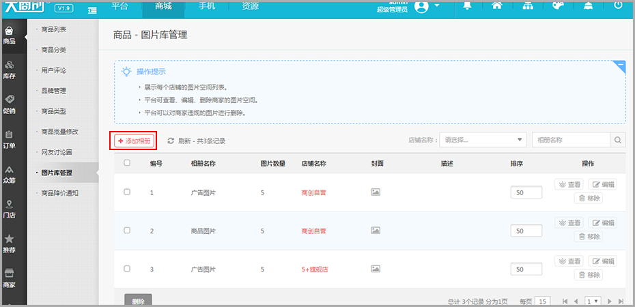Open the 库存 sidebar section

coord(10,70)
